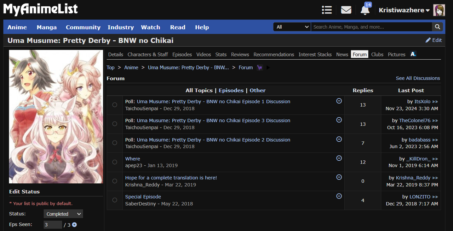Viewport: 453px width, 231px height.
Task: Open the Manga menu in navigation bar
Action: pos(47,27)
